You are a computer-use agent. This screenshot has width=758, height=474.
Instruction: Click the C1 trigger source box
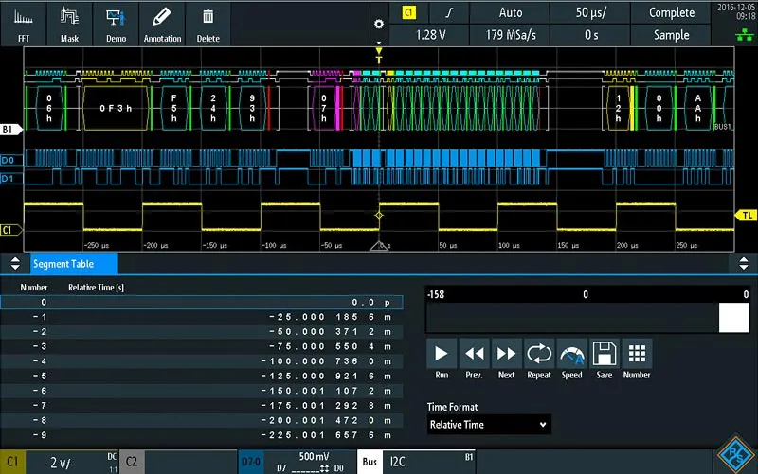pos(409,12)
